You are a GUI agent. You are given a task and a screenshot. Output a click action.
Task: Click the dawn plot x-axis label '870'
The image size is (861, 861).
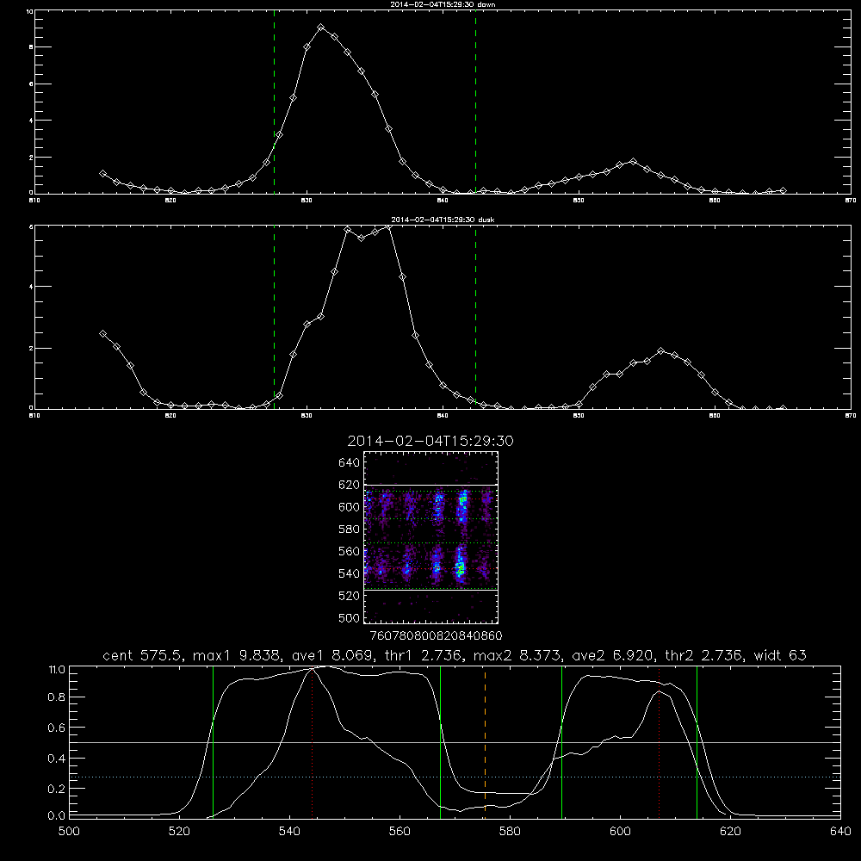851,201
